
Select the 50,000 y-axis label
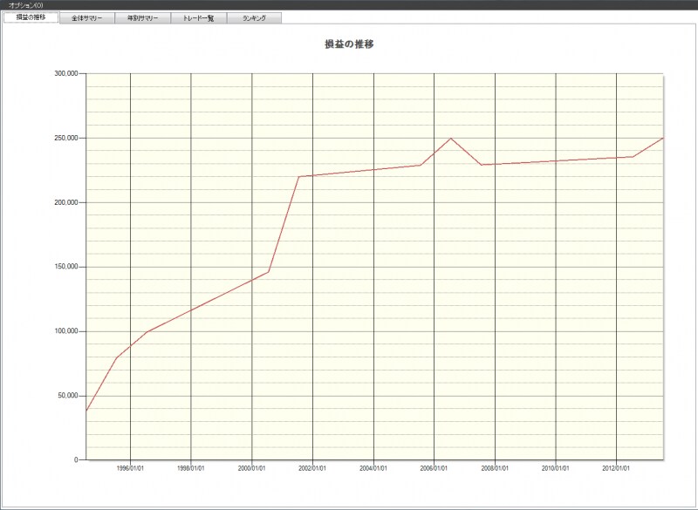point(68,396)
